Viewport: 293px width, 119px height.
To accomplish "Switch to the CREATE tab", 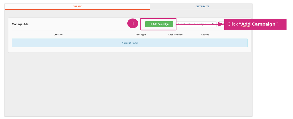I will click(77, 7).
